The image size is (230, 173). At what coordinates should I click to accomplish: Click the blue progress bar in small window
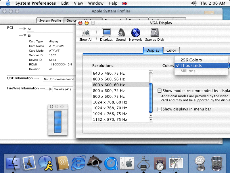point(58,122)
